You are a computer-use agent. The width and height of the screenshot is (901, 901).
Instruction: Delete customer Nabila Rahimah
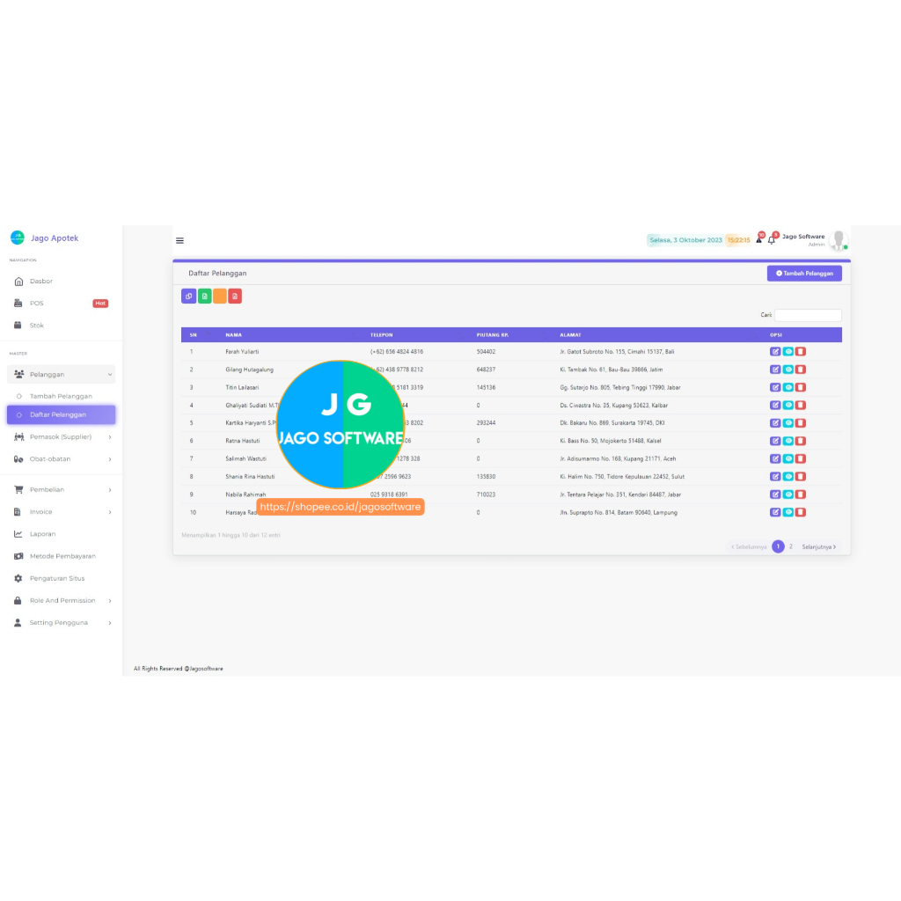click(x=801, y=494)
